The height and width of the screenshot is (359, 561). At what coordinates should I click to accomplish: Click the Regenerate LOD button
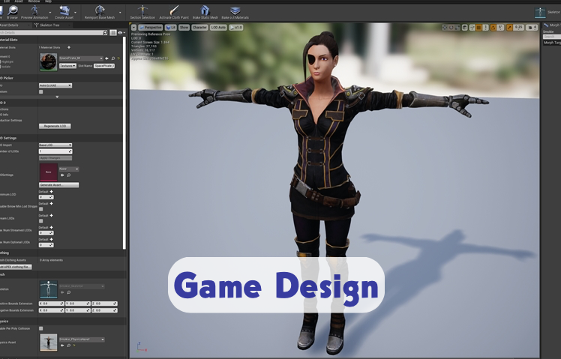click(55, 126)
